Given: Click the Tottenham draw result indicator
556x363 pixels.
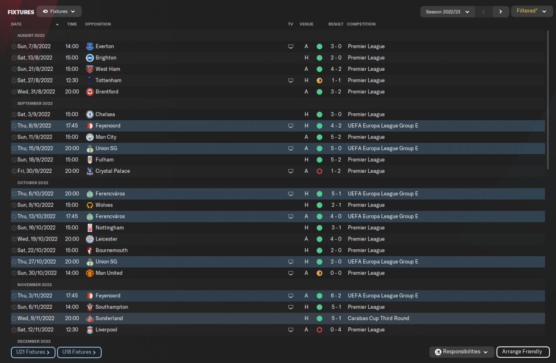Looking at the screenshot, I should click(x=319, y=80).
